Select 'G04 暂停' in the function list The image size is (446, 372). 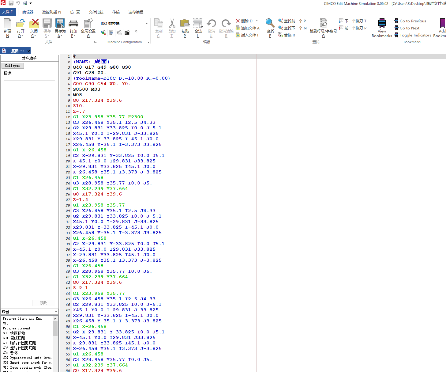(x=10, y=353)
